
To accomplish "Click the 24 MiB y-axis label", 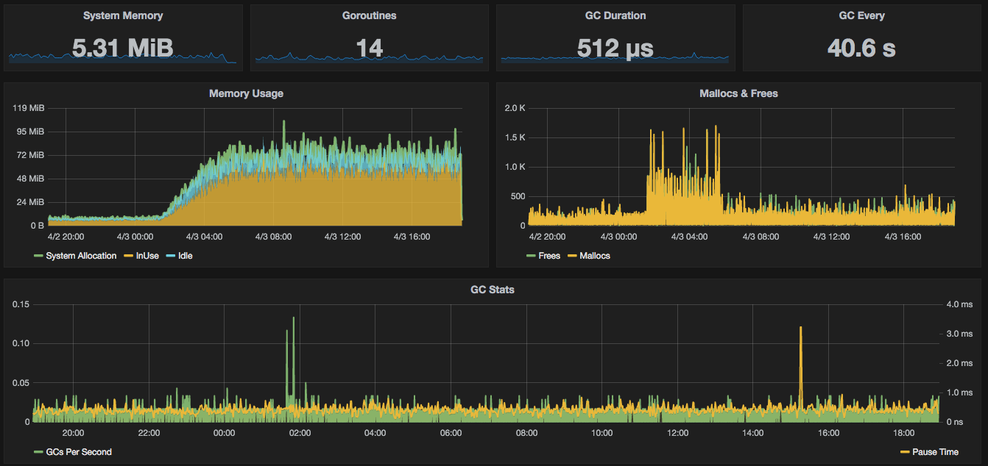I will click(30, 202).
